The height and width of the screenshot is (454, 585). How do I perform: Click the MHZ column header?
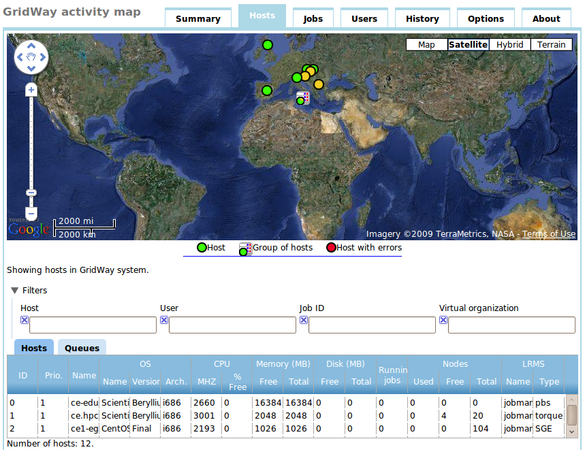[206, 382]
